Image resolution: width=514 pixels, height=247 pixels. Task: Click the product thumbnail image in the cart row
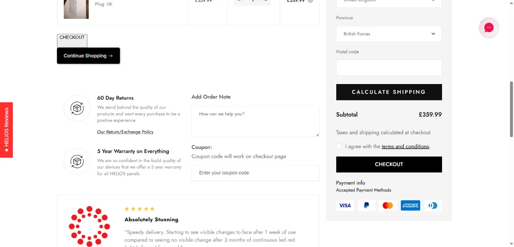76,9
